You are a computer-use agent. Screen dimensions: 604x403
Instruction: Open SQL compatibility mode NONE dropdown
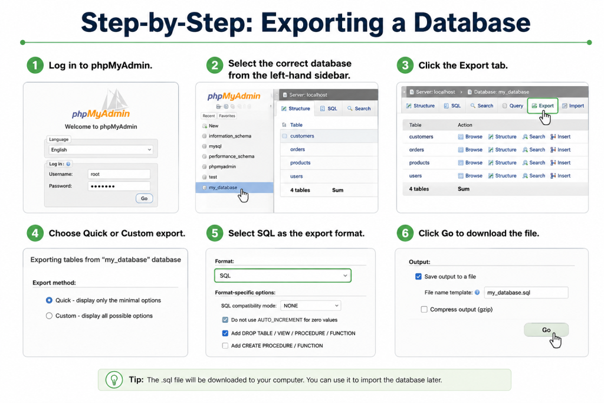310,306
